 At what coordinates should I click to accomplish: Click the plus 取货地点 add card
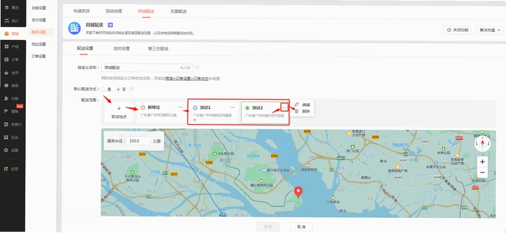coord(119,112)
